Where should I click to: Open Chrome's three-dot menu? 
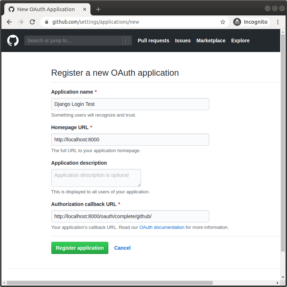(278, 22)
